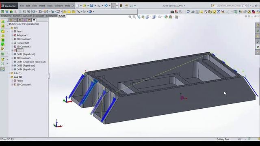Open the Insert menu
260x146 pixels.
click(x=42, y=6)
